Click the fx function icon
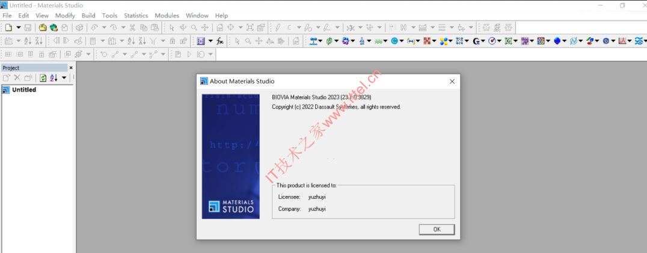 pyautogui.click(x=220, y=41)
